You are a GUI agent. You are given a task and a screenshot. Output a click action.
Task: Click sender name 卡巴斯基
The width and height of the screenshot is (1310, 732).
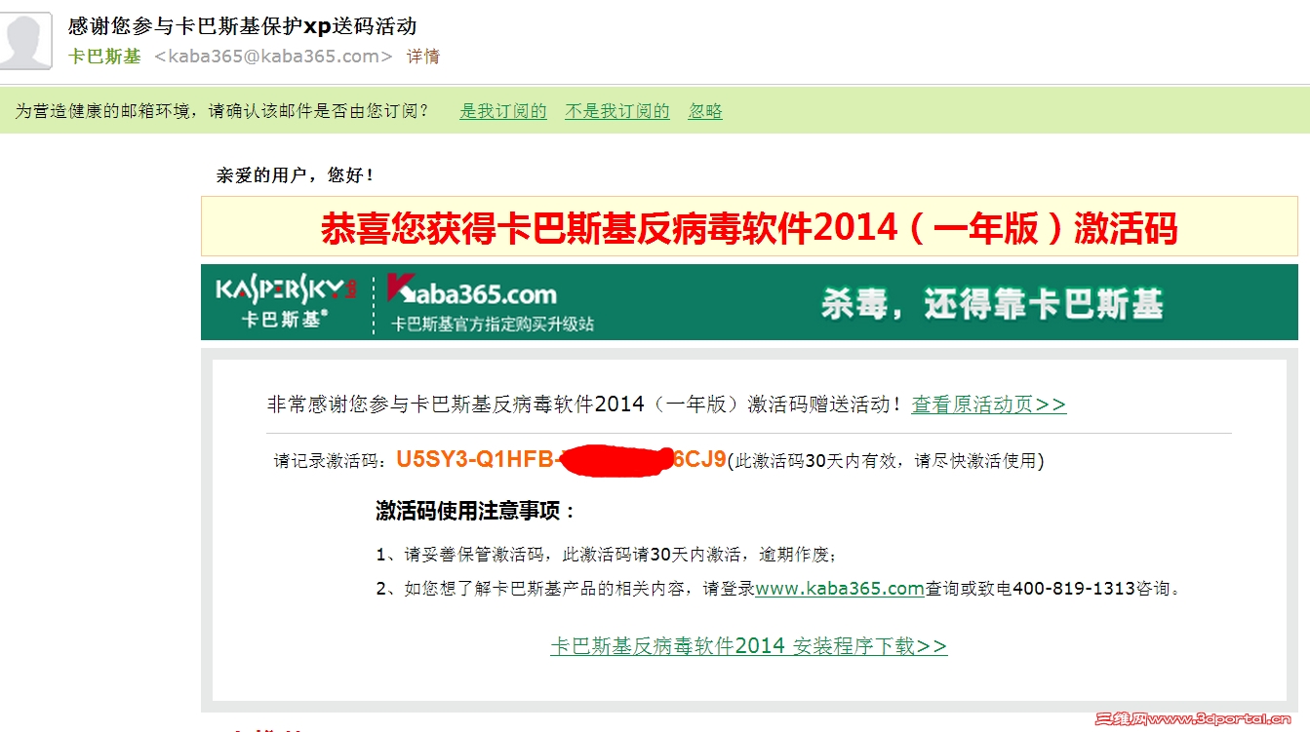pyautogui.click(x=104, y=57)
